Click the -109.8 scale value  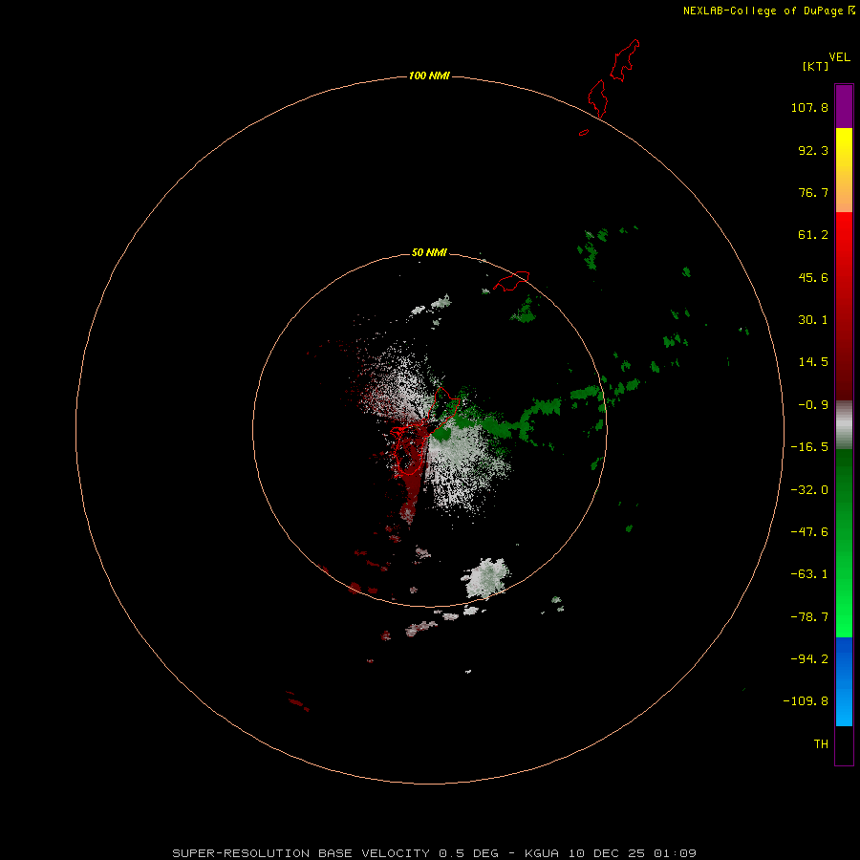coord(806,701)
